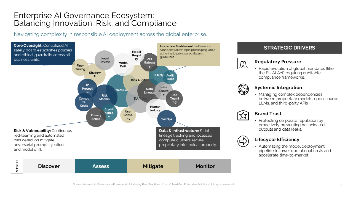Screen dimensions: 353x198
Task: Select the Discover phase block
Action: coord(49,166)
